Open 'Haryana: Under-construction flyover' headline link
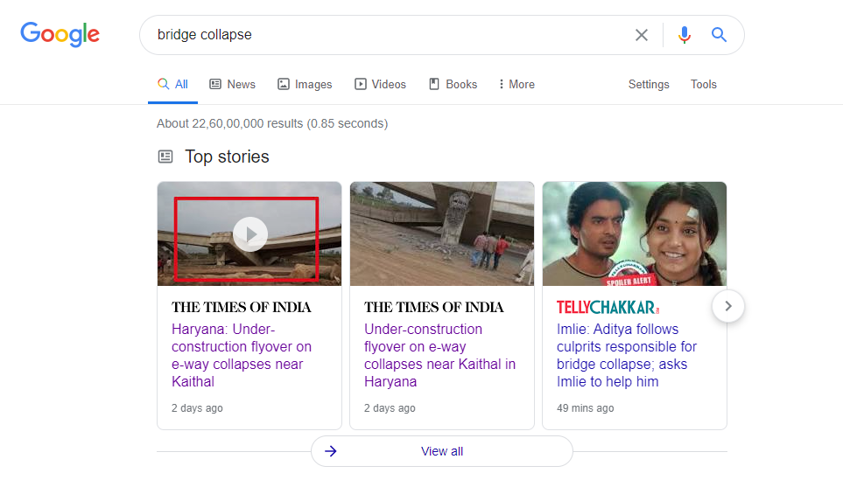This screenshot has height=494, width=843. (x=242, y=355)
